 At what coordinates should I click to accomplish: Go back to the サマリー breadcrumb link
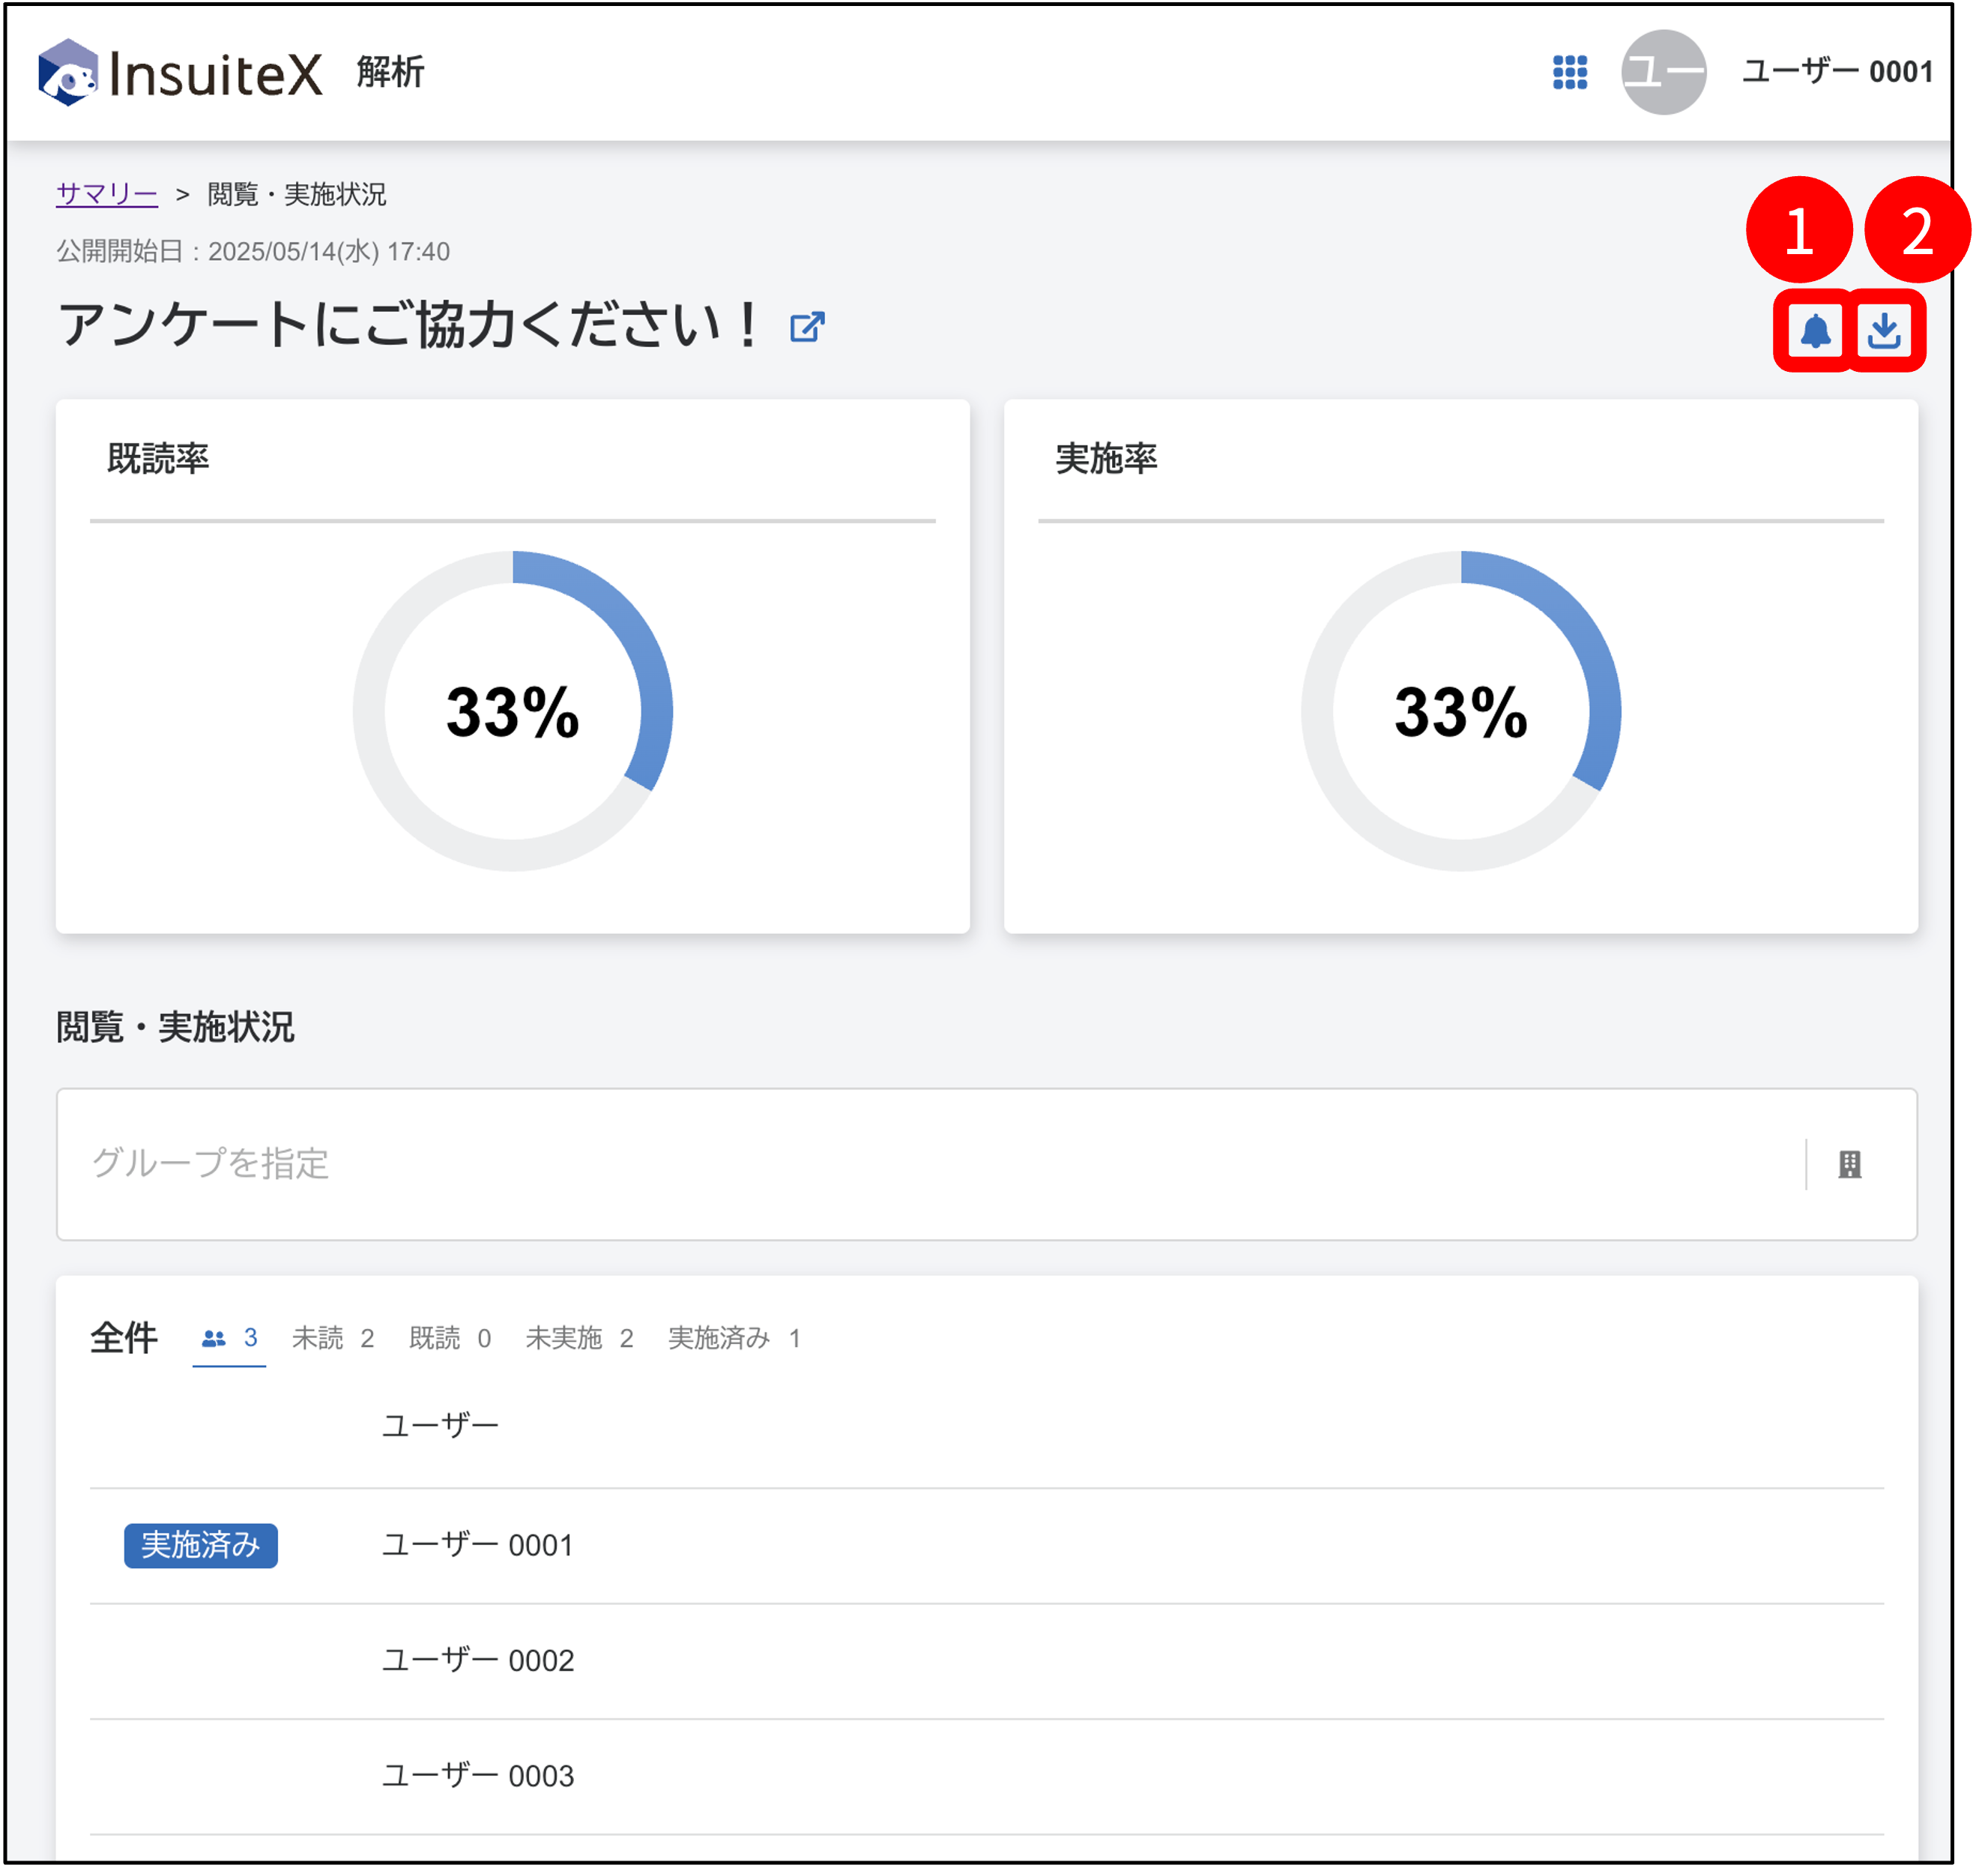pyautogui.click(x=107, y=194)
